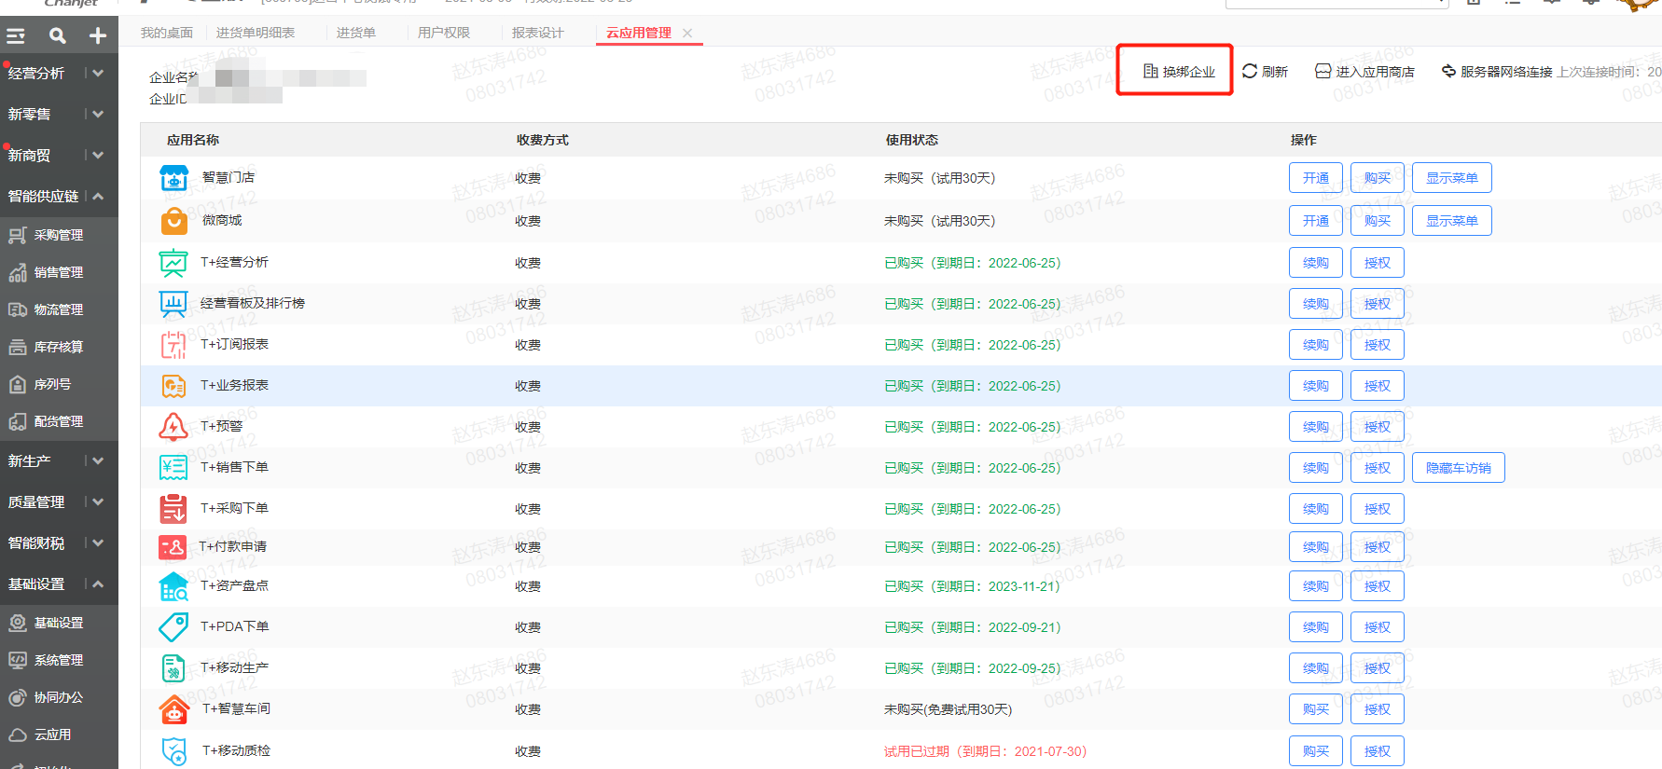Click 授权 for T+PDA下单

tap(1378, 627)
